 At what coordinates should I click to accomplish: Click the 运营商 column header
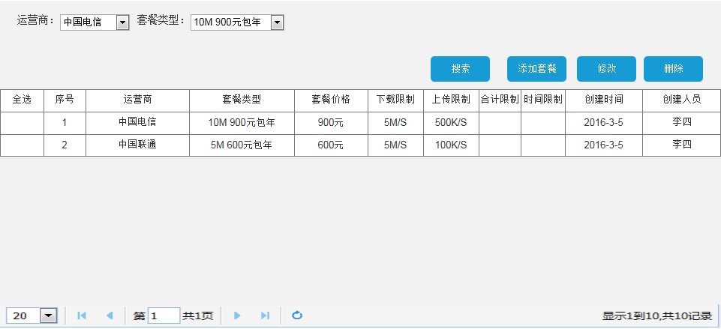tap(137, 100)
